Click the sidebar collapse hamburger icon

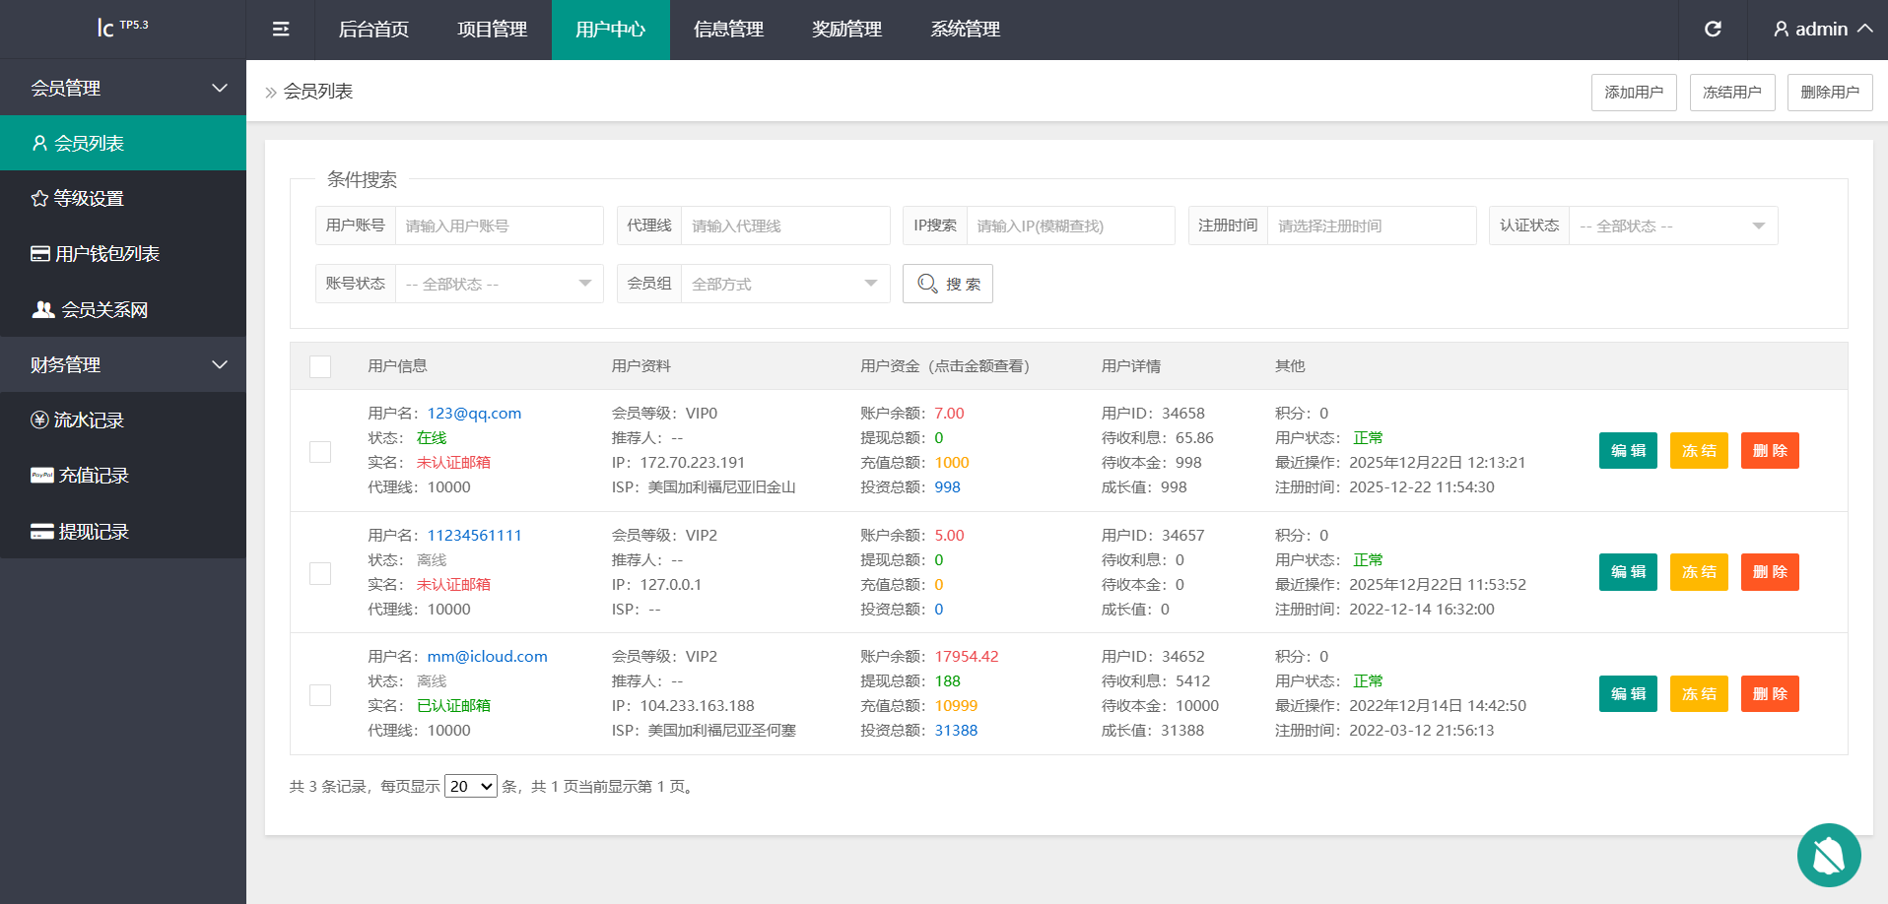coord(281,30)
